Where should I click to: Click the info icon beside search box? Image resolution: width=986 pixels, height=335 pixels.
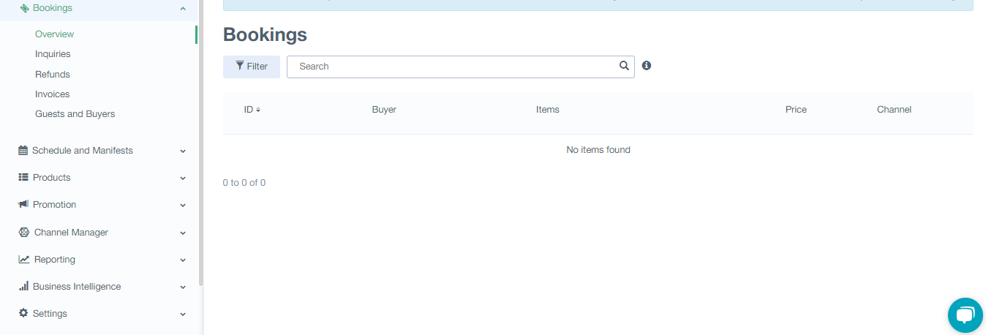click(x=647, y=66)
